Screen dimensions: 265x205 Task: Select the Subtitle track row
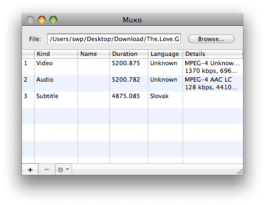tap(132, 100)
